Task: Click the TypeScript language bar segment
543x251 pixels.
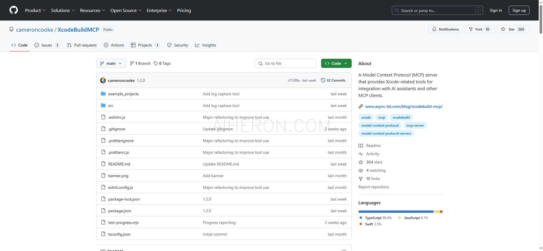Action: [x=396, y=212]
